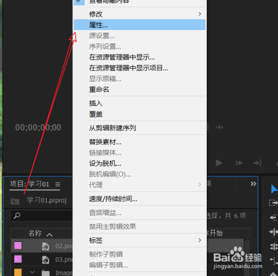Select the Selection tool arrow
Viewport: 278px width, 276px height.
(274, 189)
